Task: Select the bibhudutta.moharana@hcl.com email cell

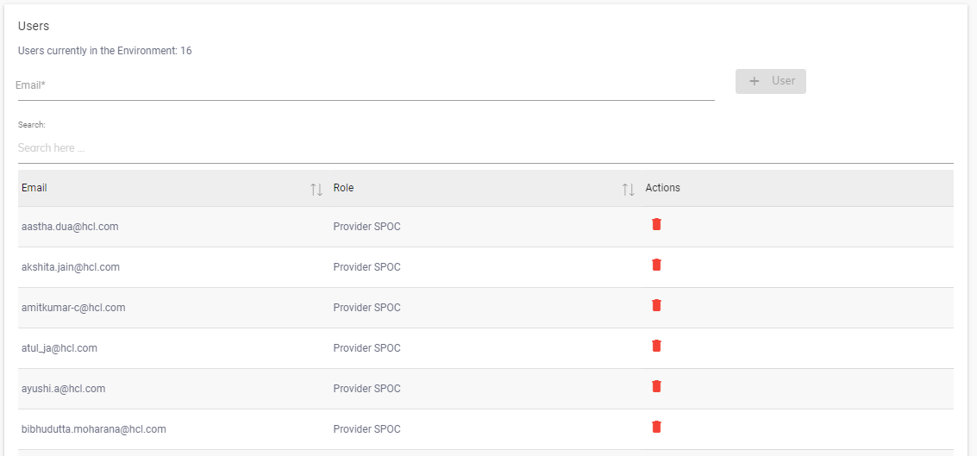Action: (94, 429)
